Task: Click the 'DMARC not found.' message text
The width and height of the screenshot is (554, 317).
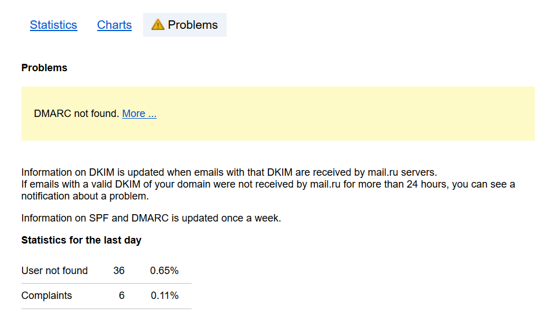Action: point(76,114)
